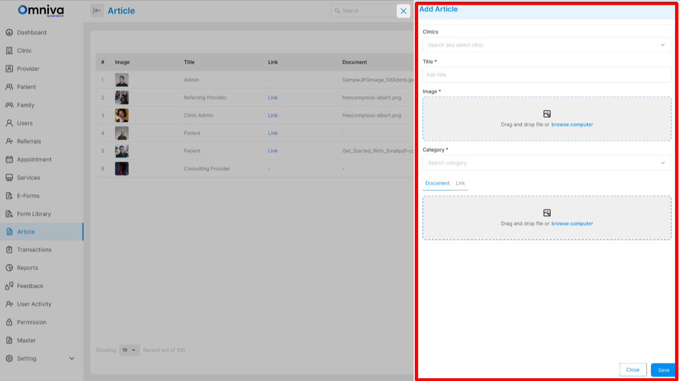Viewport: 680px width, 381px height.
Task: Click into the Add title field
Action: (x=546, y=75)
